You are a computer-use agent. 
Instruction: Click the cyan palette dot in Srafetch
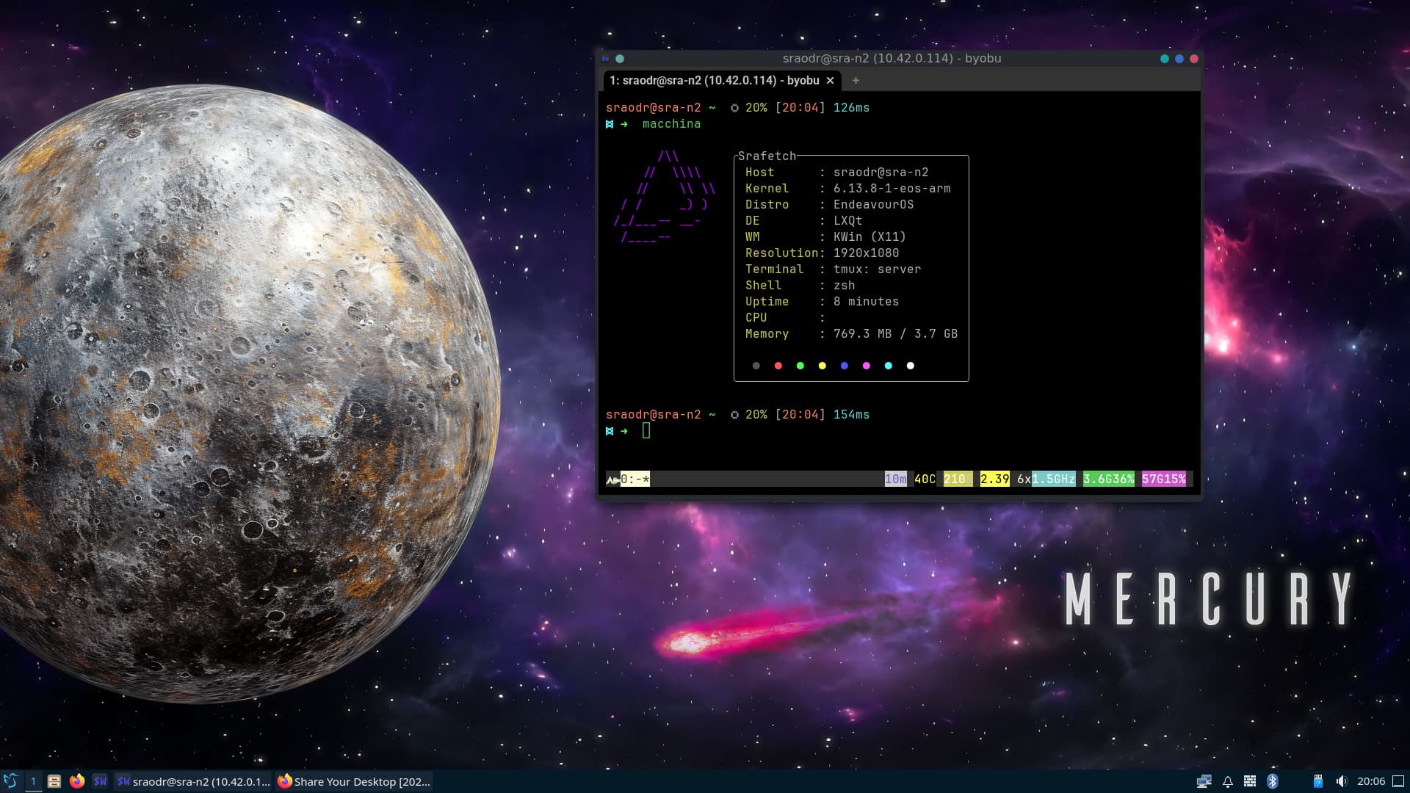(888, 366)
